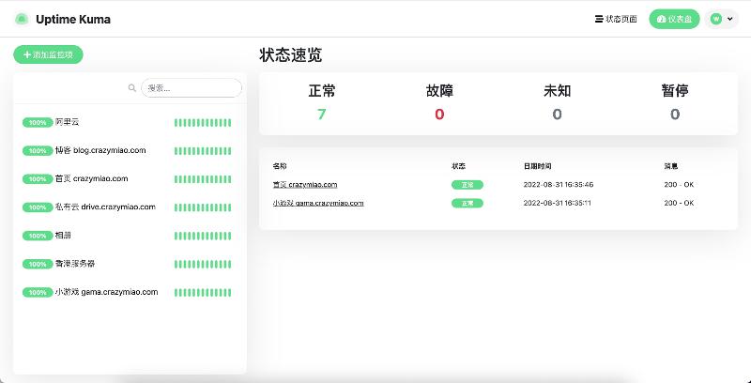The height and width of the screenshot is (383, 751).
Task: Switch to the 仪表盘 dashboard tab
Action: 674,19
